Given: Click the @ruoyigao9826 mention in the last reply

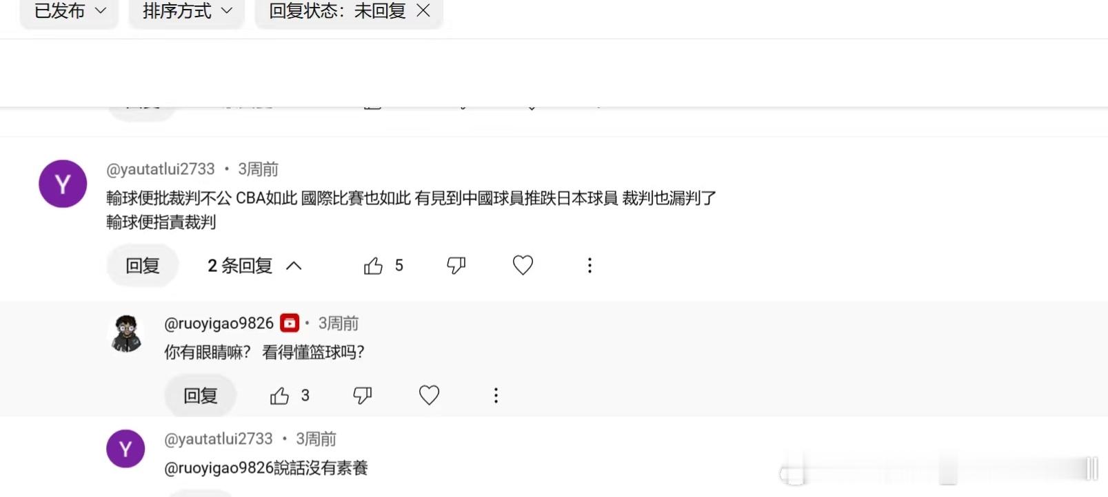Looking at the screenshot, I should tap(219, 468).
